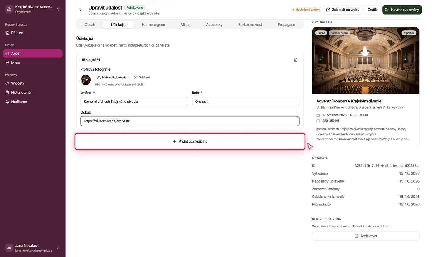Click the Publikováno status badge
432x257 pixels.
tap(135, 8)
